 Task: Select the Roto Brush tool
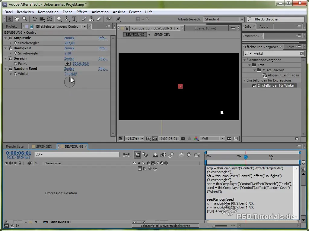click(109, 19)
